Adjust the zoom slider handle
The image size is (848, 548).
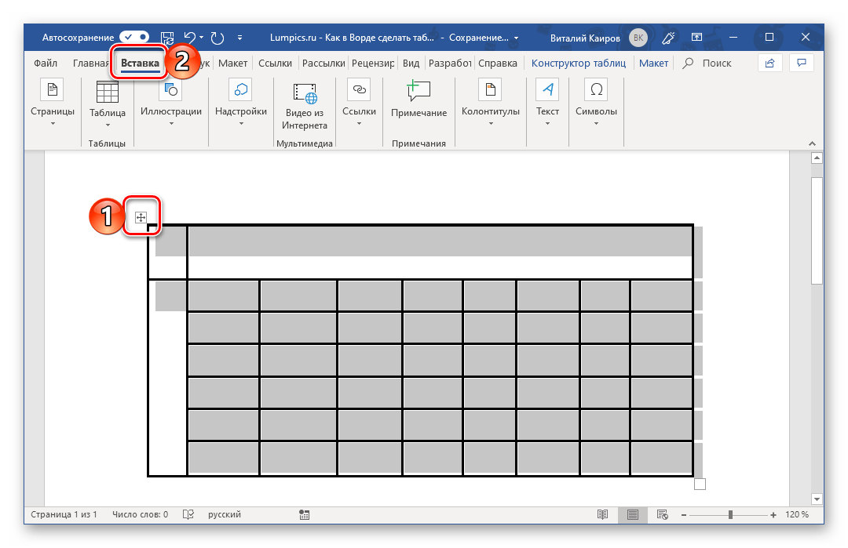click(x=731, y=515)
